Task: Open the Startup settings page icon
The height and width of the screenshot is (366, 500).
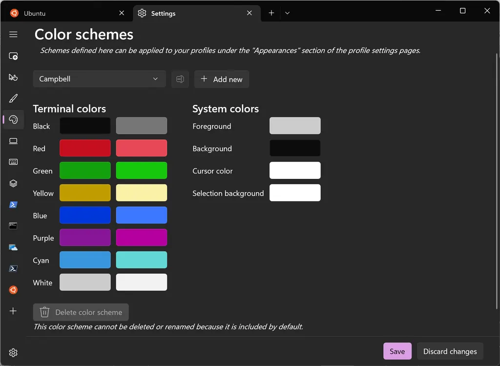Action: (x=13, y=56)
